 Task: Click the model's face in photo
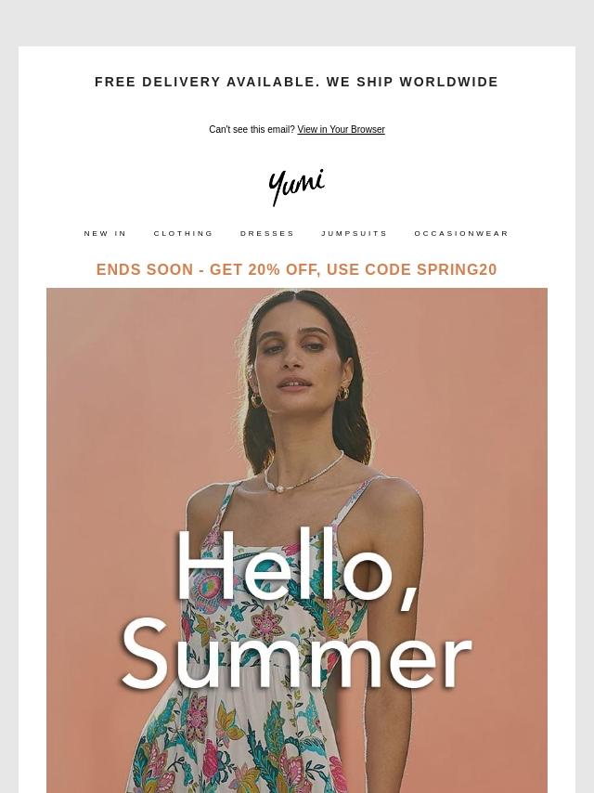coord(299,358)
